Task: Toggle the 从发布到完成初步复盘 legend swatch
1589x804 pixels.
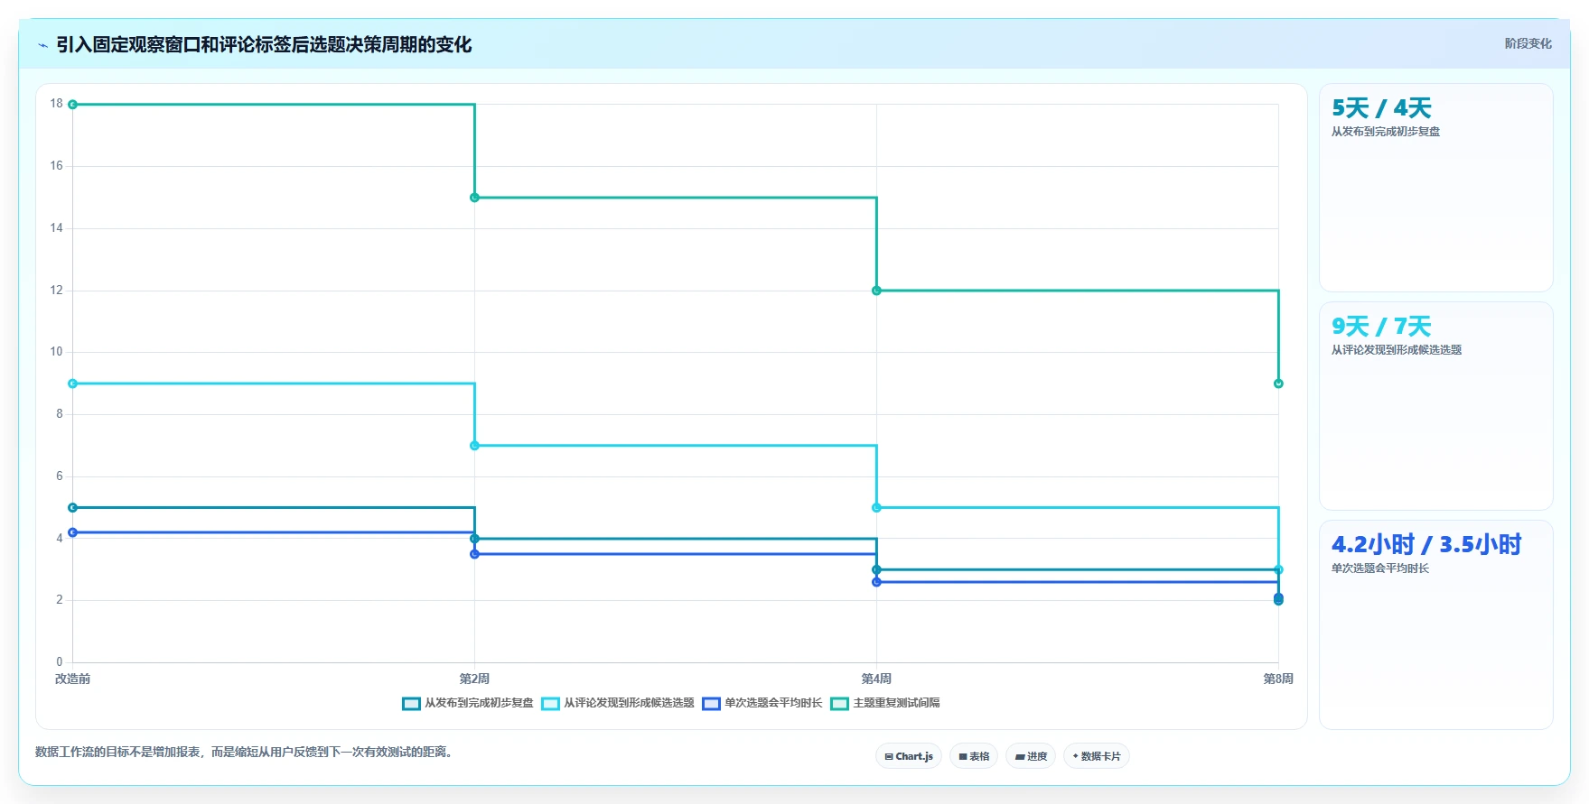Action: [411, 704]
